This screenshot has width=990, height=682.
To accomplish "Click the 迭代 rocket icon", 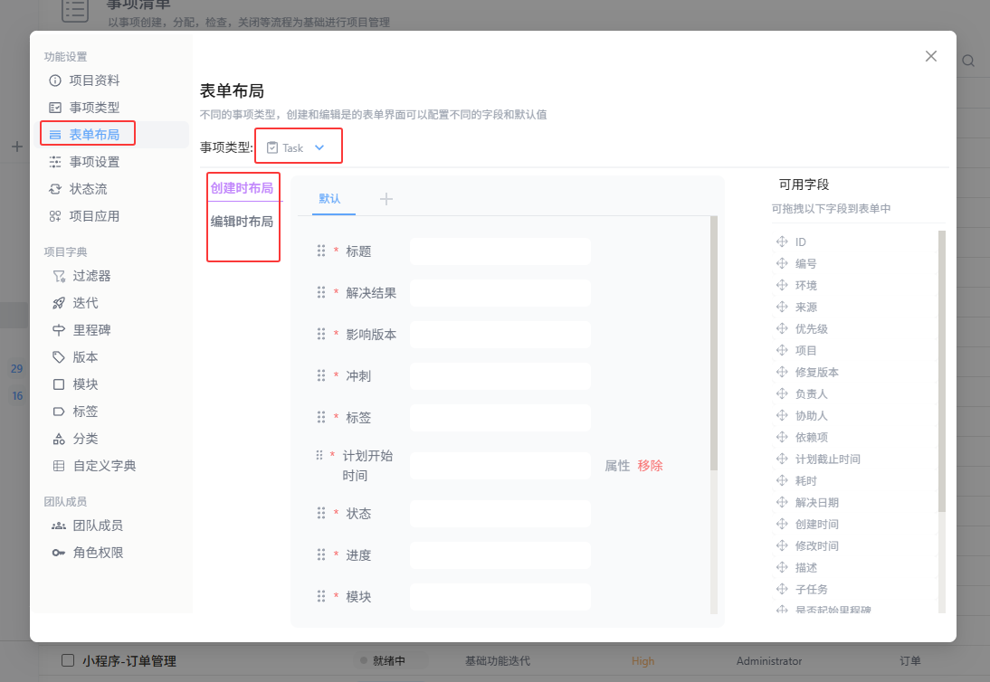I will pyautogui.click(x=59, y=303).
